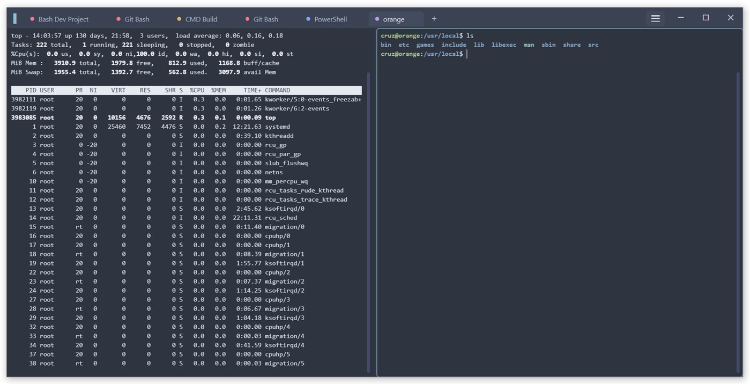This screenshot has height=384, width=750.
Task: Add a new terminal tab
Action: point(434,19)
